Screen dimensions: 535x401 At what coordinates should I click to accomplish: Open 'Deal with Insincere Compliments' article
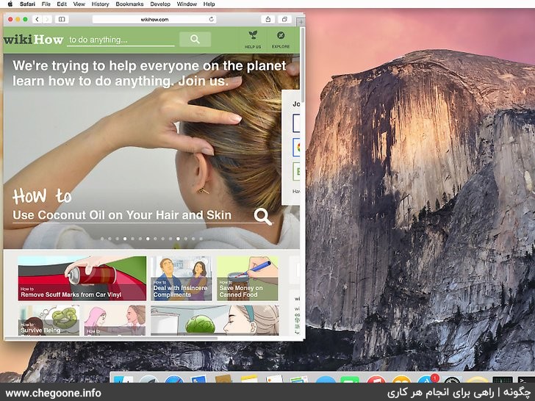(182, 278)
